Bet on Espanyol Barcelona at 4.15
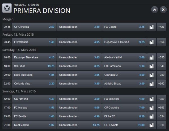Image resolution: width=169 pixels, height=131 pixels. [x=34, y=57]
